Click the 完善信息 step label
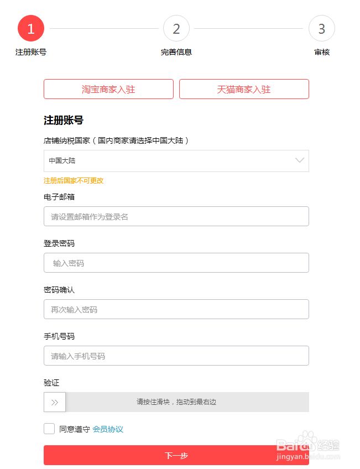 [176, 53]
